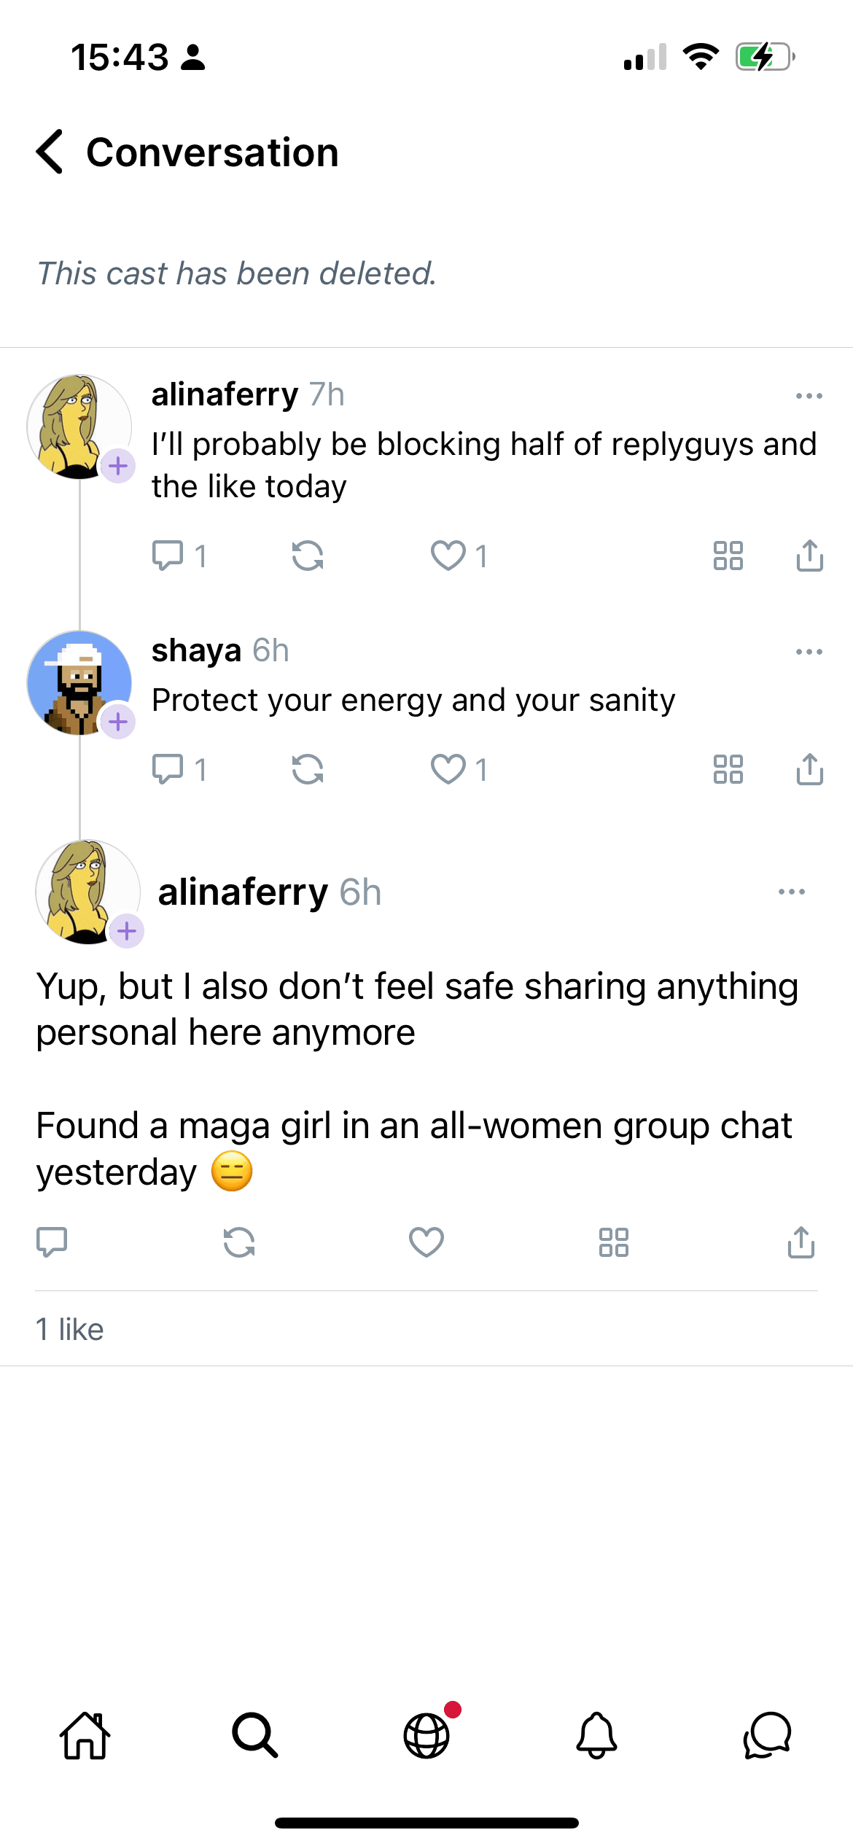Viewport: 853px width, 1846px height.
Task: Like shaya's Protect your energy reply
Action: point(448,769)
